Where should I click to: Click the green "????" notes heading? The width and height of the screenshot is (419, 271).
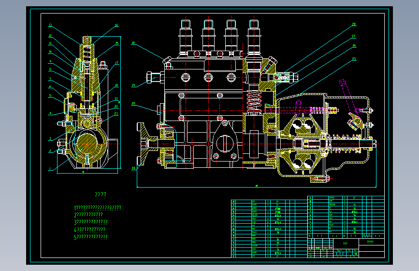tap(101, 195)
